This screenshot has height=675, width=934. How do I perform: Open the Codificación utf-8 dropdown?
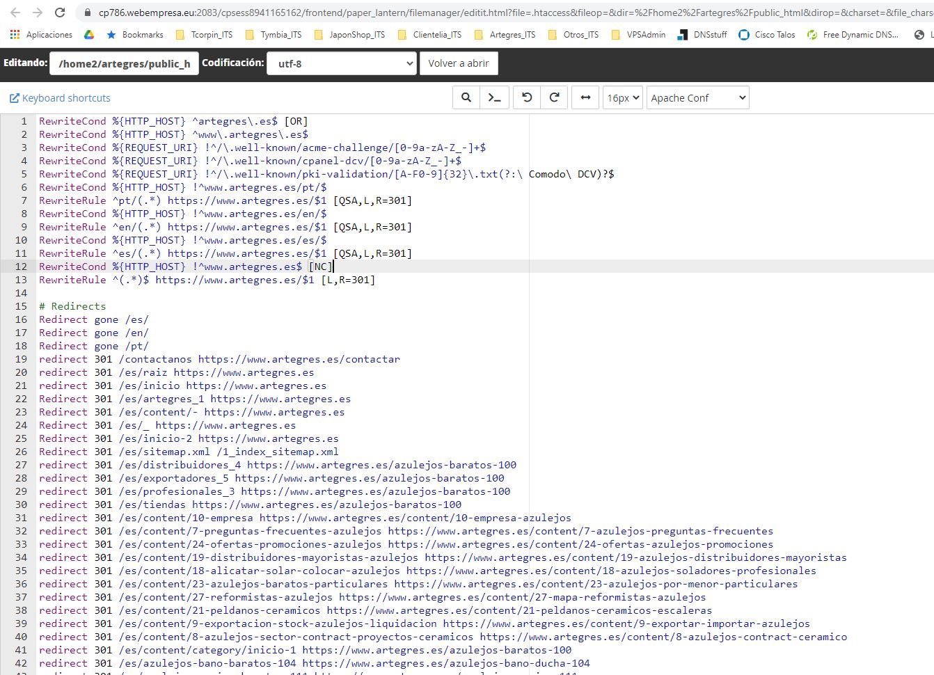pos(342,63)
